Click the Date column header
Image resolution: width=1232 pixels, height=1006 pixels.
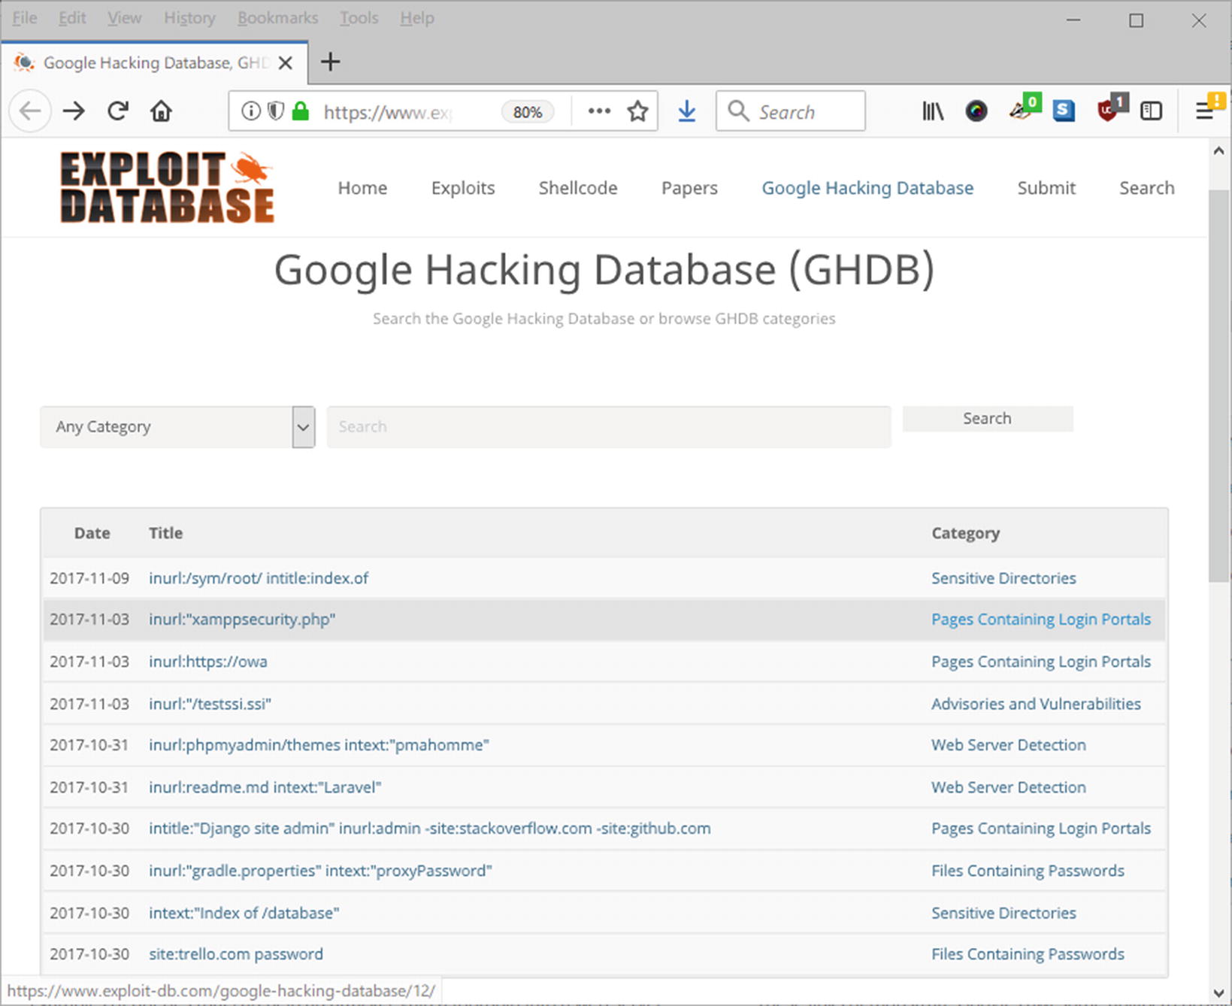pos(92,533)
